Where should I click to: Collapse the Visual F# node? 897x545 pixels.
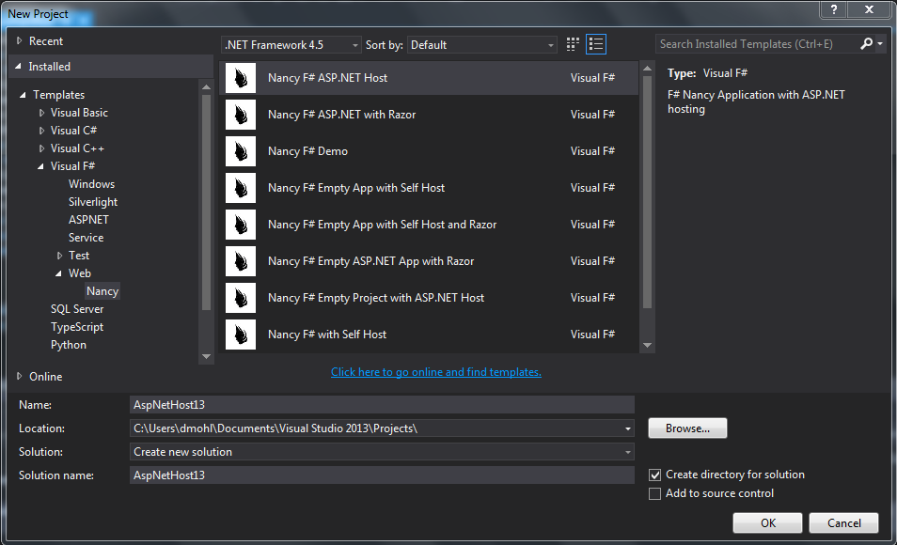[x=40, y=166]
